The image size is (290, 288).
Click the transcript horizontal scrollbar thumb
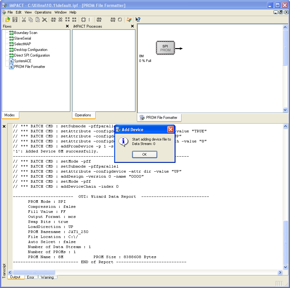34,272
